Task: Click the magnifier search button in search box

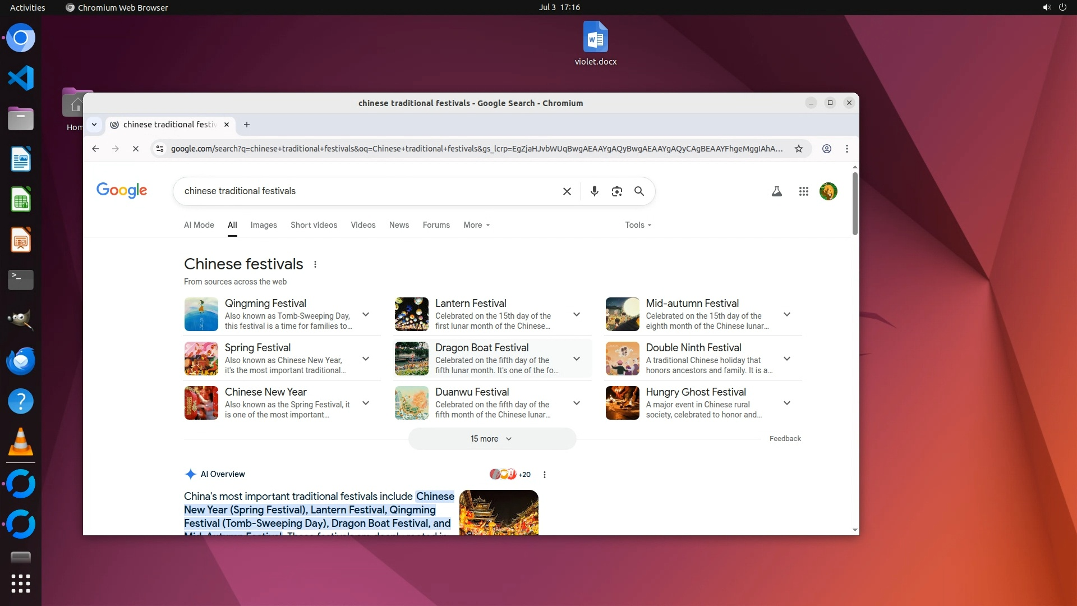Action: pyautogui.click(x=639, y=191)
